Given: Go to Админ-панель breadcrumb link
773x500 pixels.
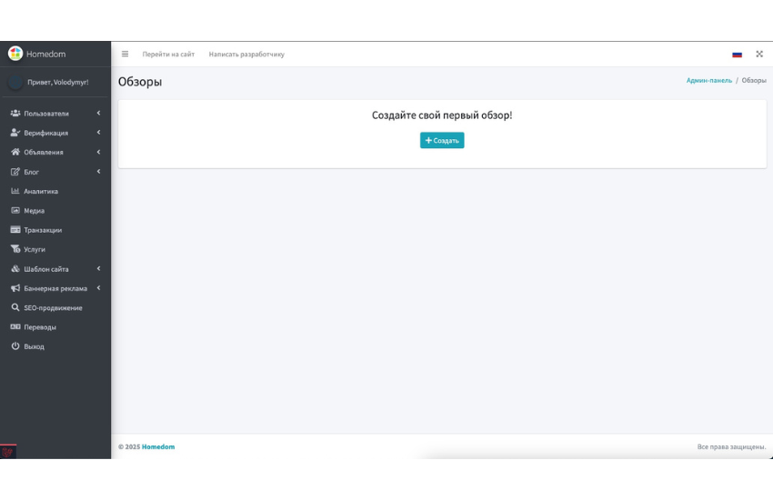Looking at the screenshot, I should [708, 81].
